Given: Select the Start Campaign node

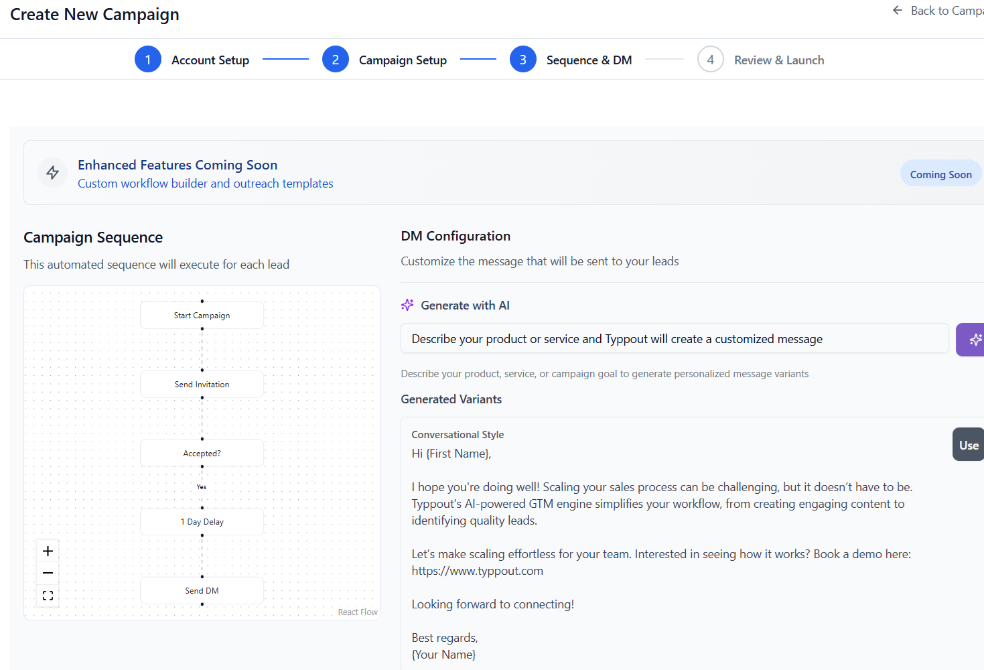Looking at the screenshot, I should (202, 316).
